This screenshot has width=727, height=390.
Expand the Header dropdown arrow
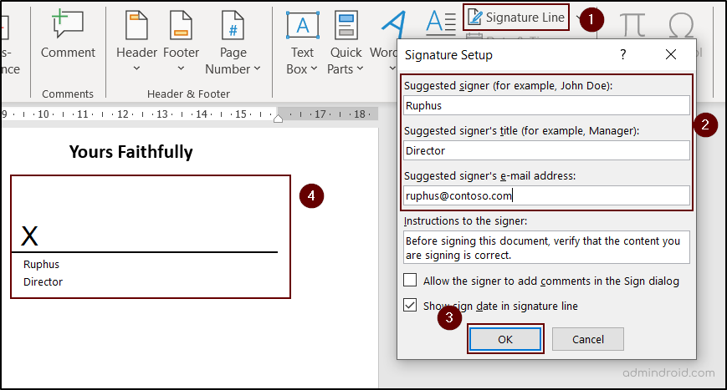(x=136, y=68)
